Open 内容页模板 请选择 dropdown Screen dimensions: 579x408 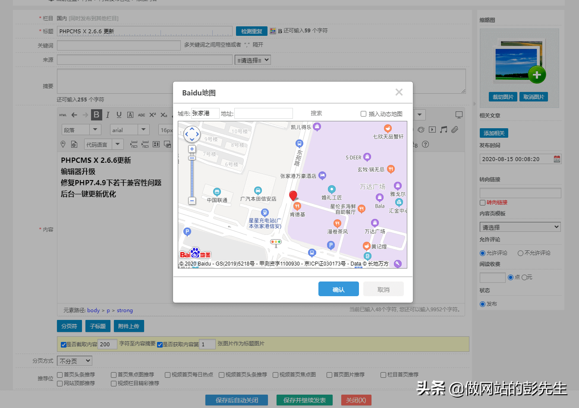pyautogui.click(x=520, y=227)
